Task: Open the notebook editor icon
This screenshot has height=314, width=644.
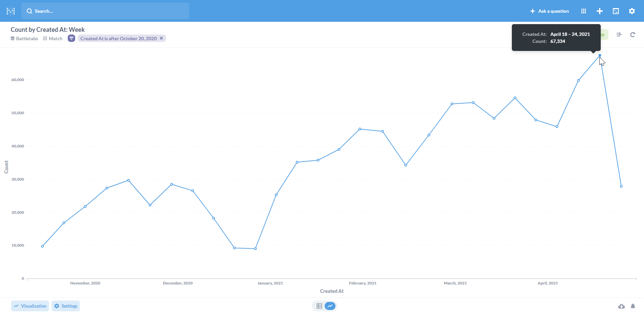Action: pyautogui.click(x=619, y=35)
